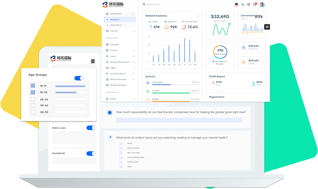The height and width of the screenshot is (189, 318).
Task: Click the Calendar icon in the sidebar
Action: 107,44
